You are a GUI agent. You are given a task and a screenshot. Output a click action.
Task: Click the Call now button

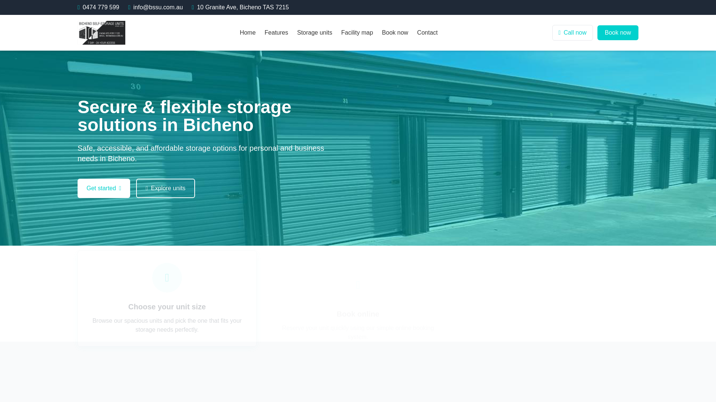[x=572, y=33]
